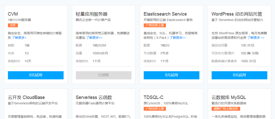Open 了解更多 link in WordPress card
The height and width of the screenshot is (119, 275).
pos(256,38)
